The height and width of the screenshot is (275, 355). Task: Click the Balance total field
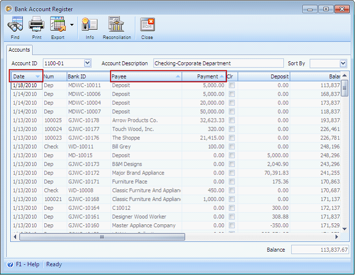click(x=320, y=250)
